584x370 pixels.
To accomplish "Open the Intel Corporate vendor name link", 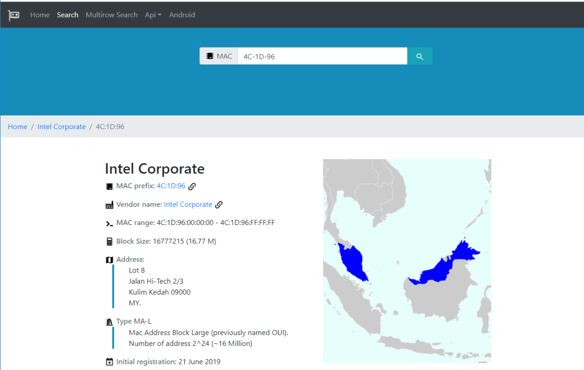I will point(188,204).
